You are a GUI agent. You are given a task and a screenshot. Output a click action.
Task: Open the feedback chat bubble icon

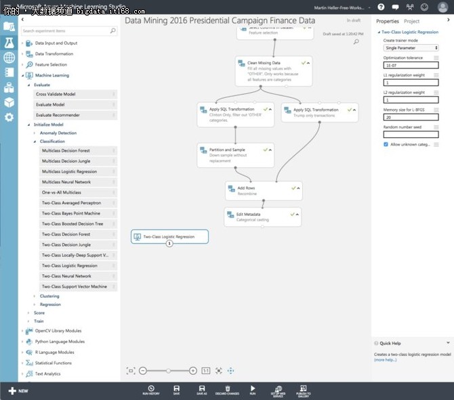[x=395, y=7]
